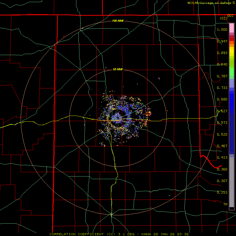Image resolution: width=236 pixels, height=236 pixels.
Task: Select the 1.000 legend value
Action: tap(222, 29)
